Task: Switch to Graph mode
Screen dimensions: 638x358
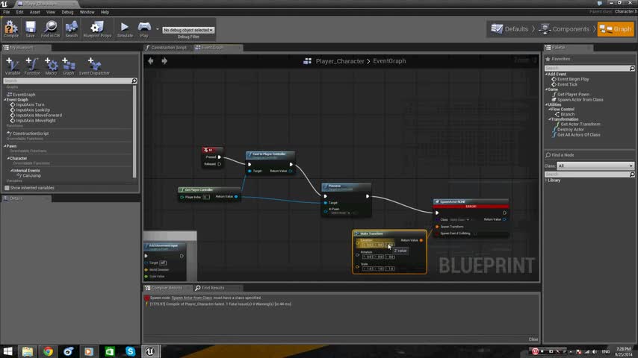Action: (616, 29)
